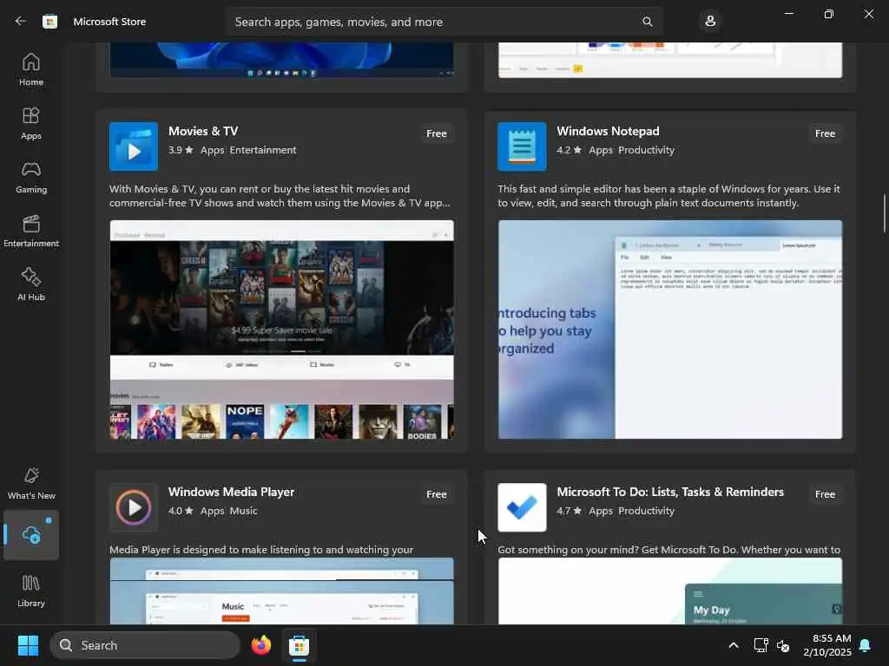Open the Downloads cloud icon in sidebar
The width and height of the screenshot is (889, 666).
click(31, 535)
